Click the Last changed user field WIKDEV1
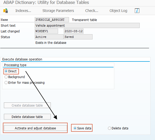 tap(46, 31)
